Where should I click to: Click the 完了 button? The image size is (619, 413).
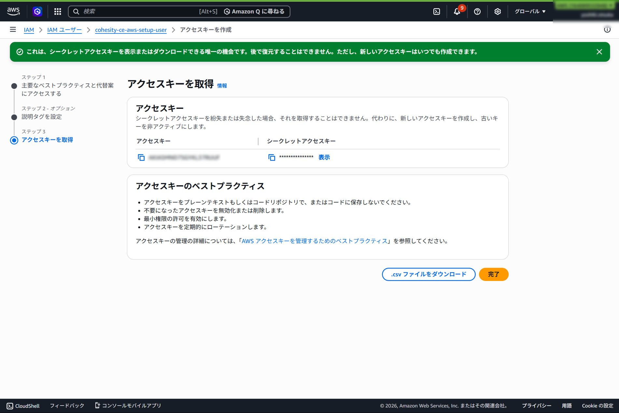coord(494,274)
